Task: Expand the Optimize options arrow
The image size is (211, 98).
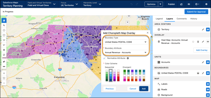Action: pos(160,4)
